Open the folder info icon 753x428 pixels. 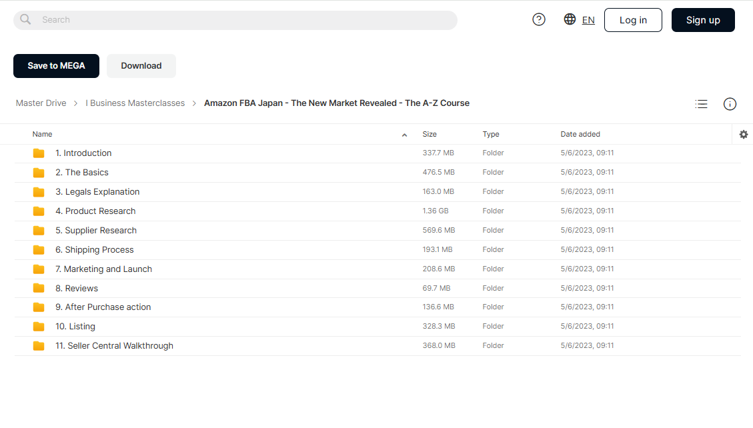(x=730, y=103)
